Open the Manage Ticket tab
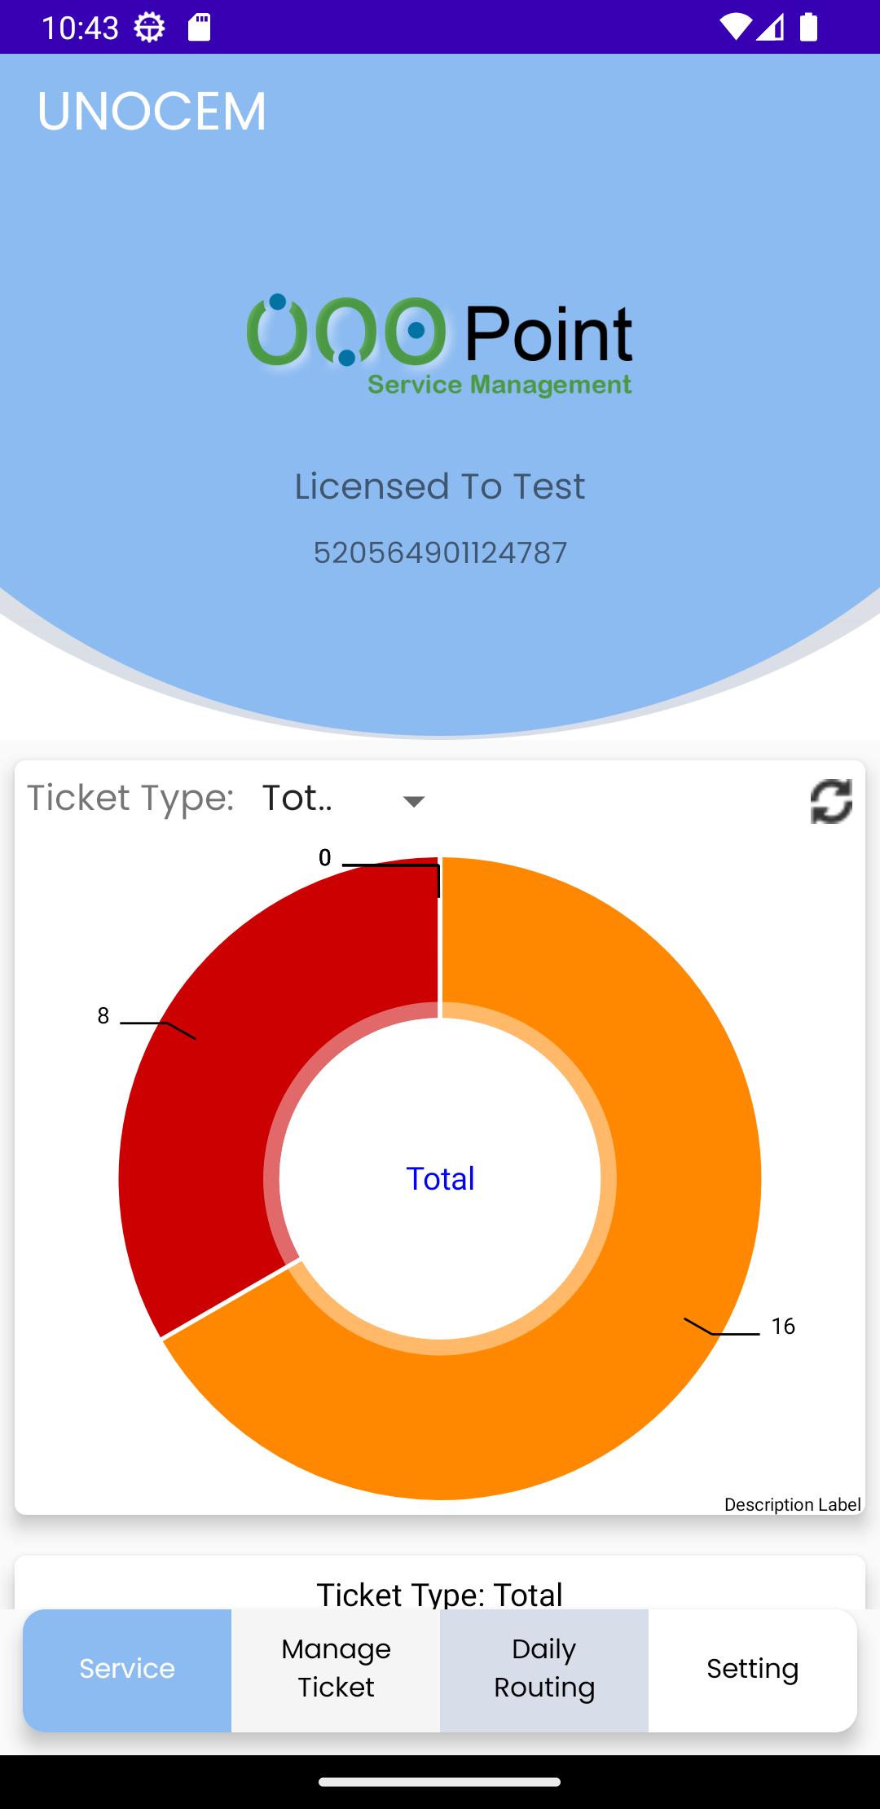The image size is (880, 1809). coord(336,1670)
